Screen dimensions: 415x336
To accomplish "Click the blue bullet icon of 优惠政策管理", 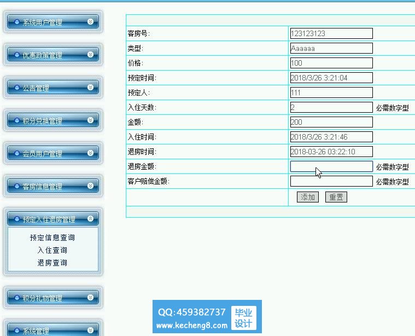I will [x=17, y=55].
